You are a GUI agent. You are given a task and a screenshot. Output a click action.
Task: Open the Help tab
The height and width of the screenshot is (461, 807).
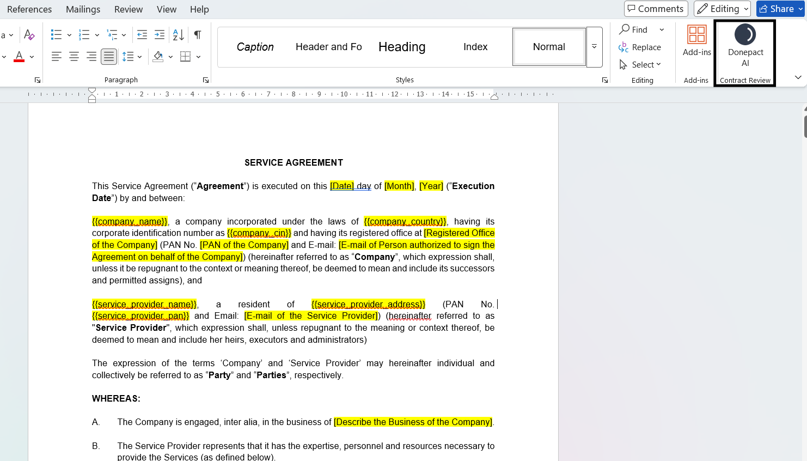(199, 9)
